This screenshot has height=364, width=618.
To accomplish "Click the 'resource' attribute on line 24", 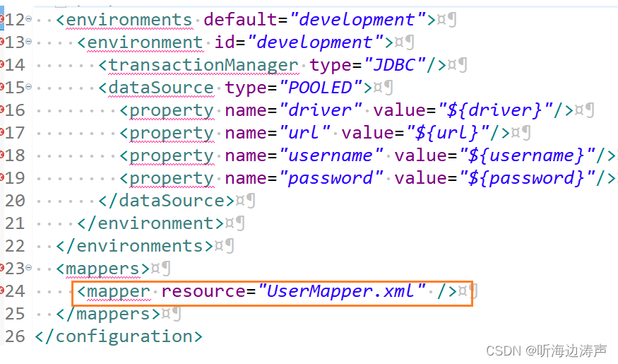I will (x=203, y=291).
